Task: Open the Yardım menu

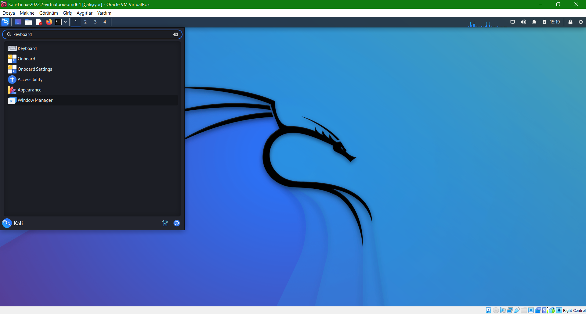Action: point(104,13)
